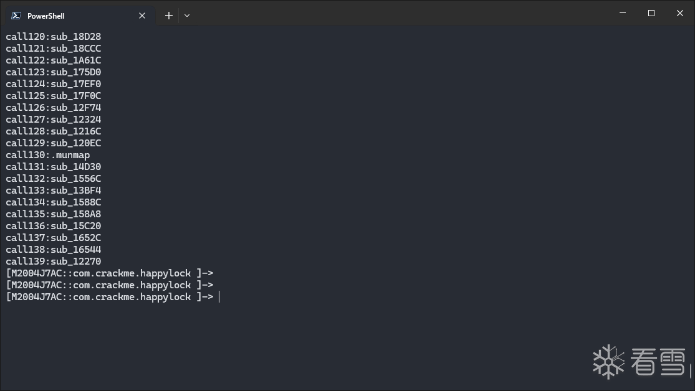Image resolution: width=695 pixels, height=391 pixels.
Task: Close the terminal window
Action: pos(680,13)
